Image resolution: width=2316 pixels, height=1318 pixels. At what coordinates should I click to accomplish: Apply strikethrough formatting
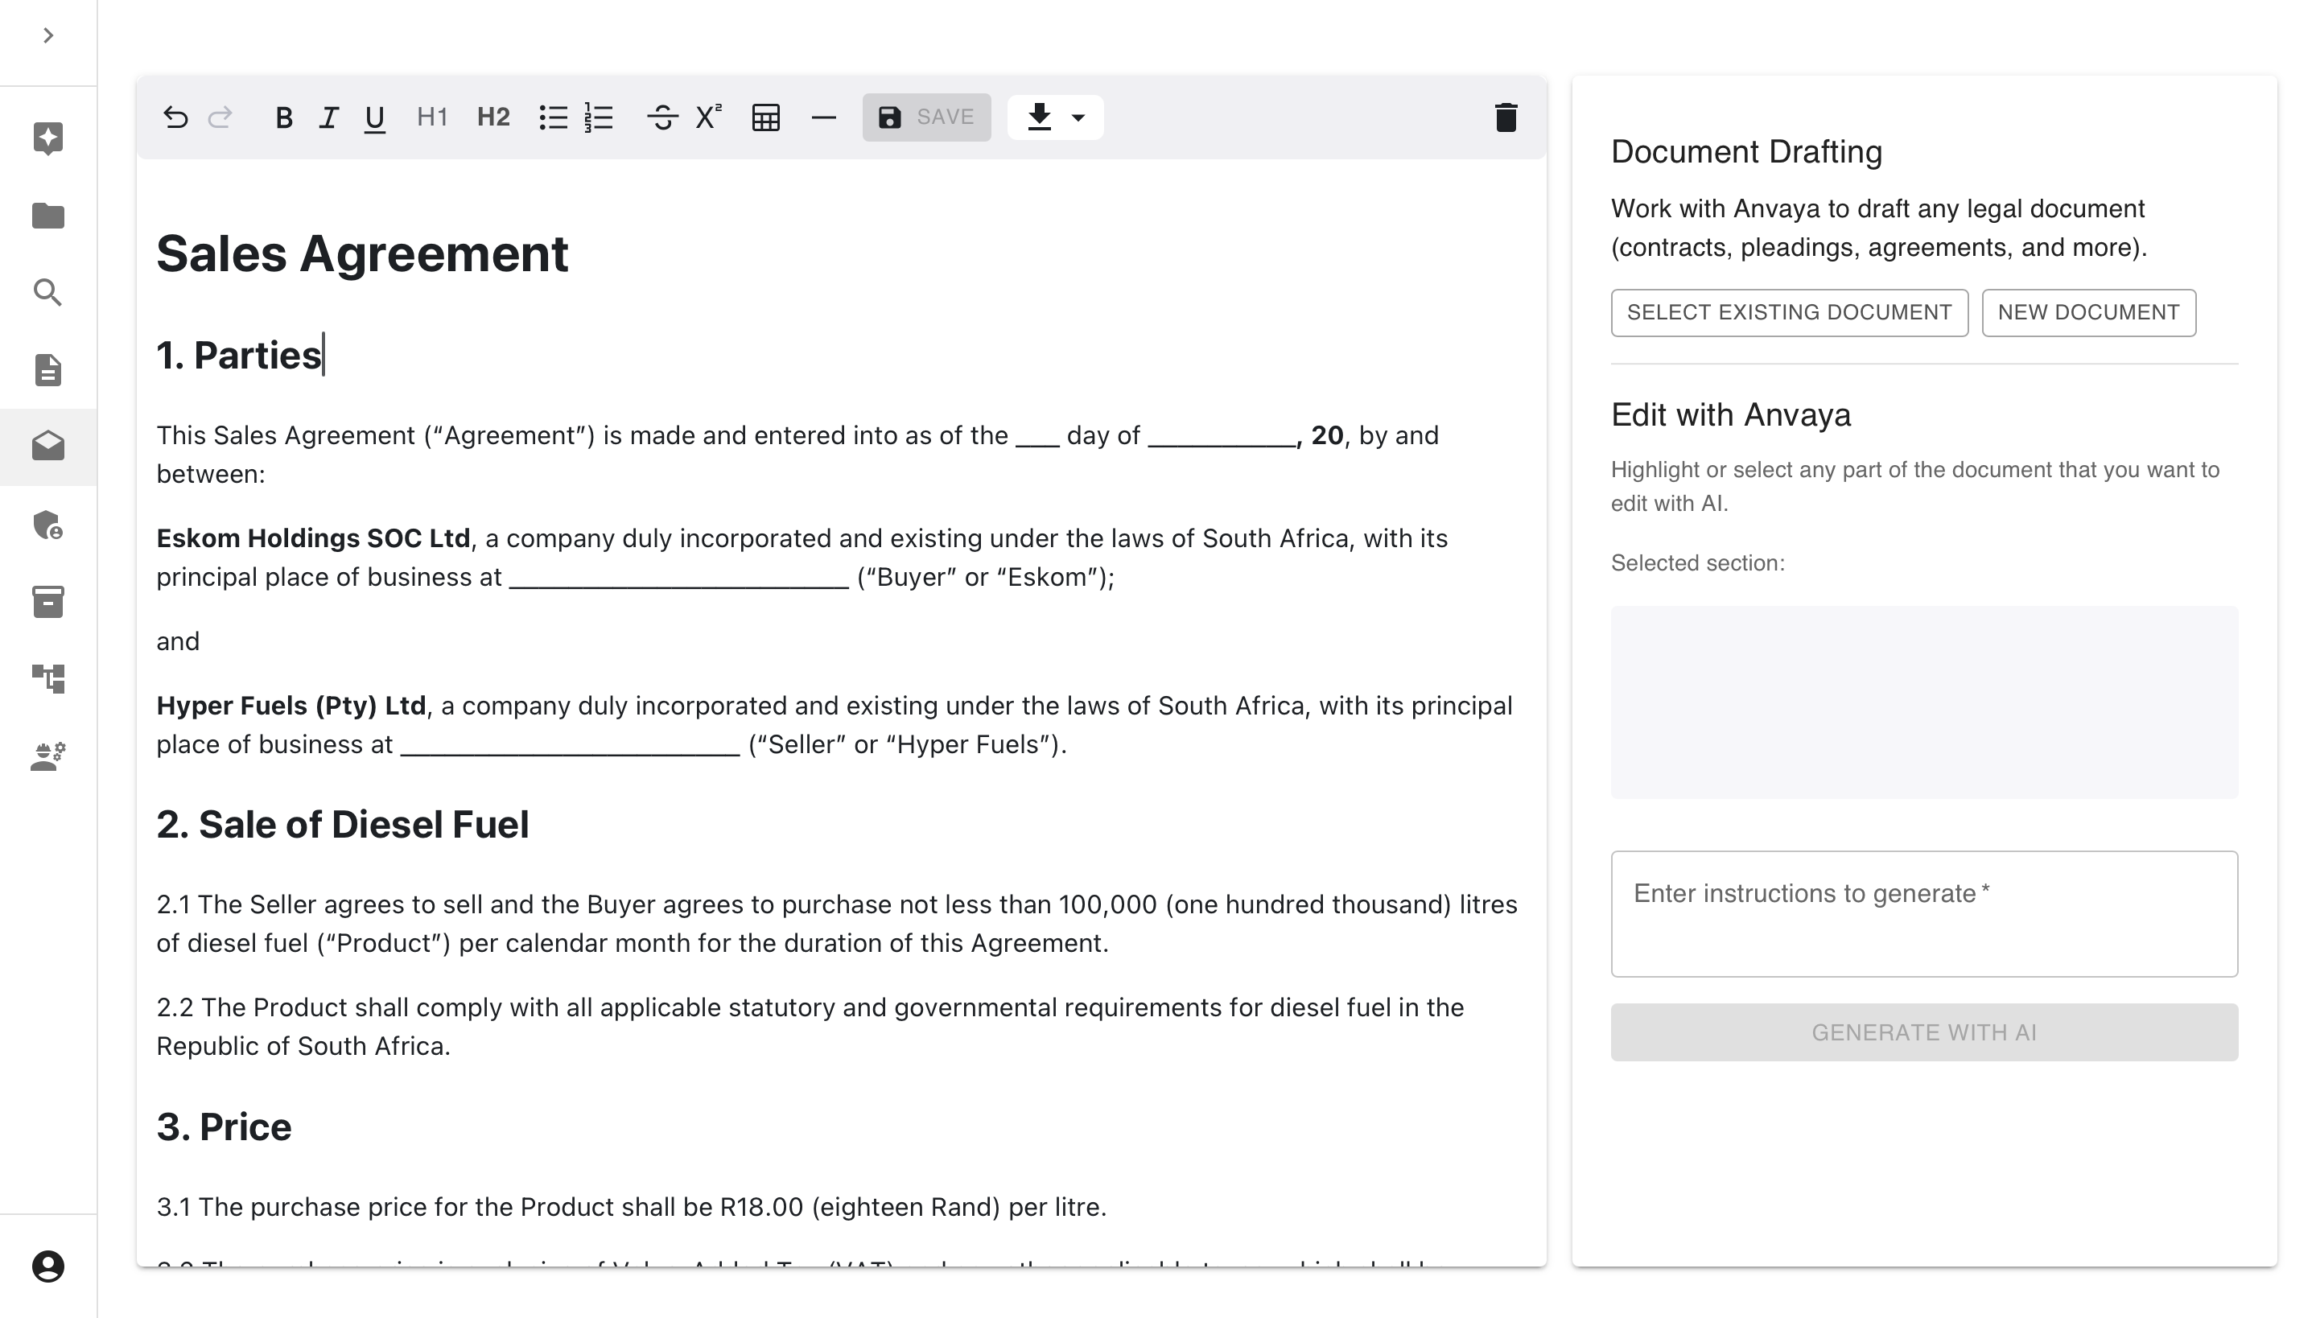[x=661, y=117]
